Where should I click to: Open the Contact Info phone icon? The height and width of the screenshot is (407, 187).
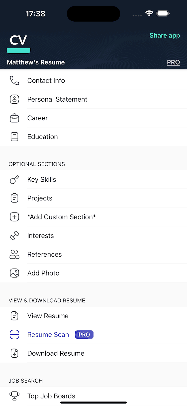click(x=14, y=80)
